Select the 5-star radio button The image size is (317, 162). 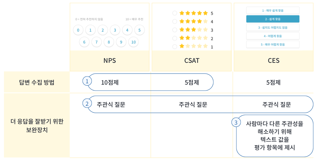coord(175,13)
